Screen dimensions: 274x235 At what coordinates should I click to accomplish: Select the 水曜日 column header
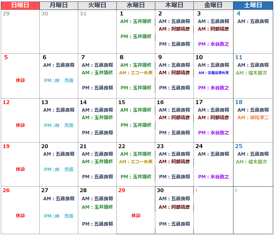[136, 5]
